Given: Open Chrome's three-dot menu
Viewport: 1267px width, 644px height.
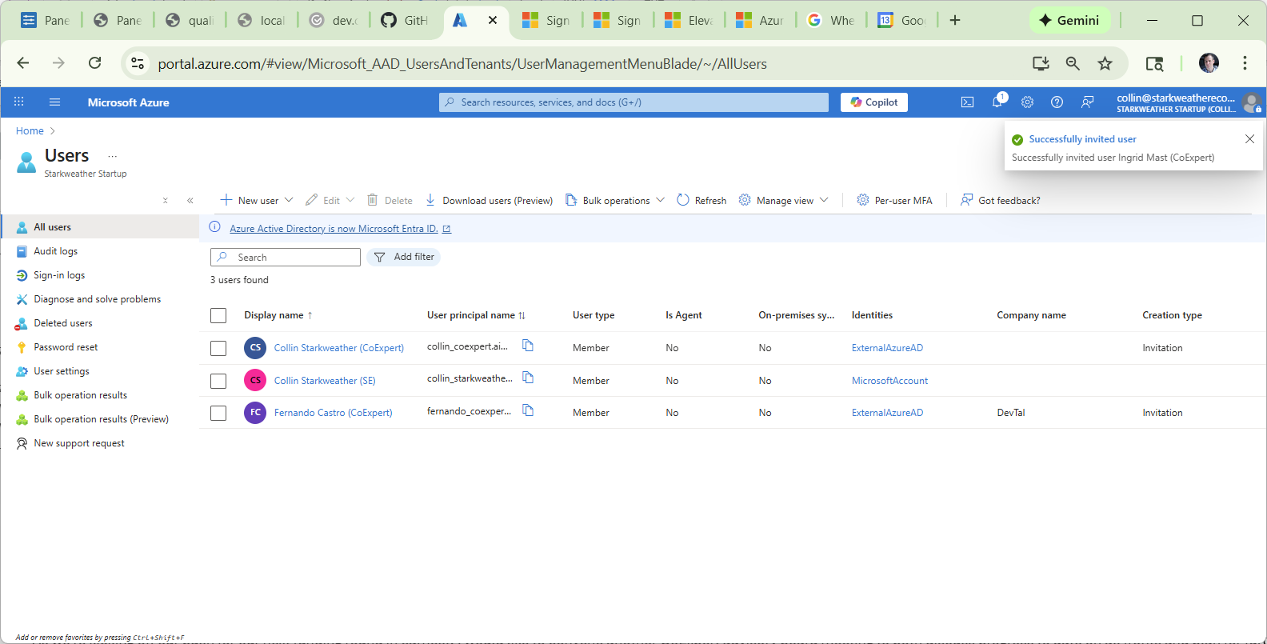Looking at the screenshot, I should tap(1245, 63).
